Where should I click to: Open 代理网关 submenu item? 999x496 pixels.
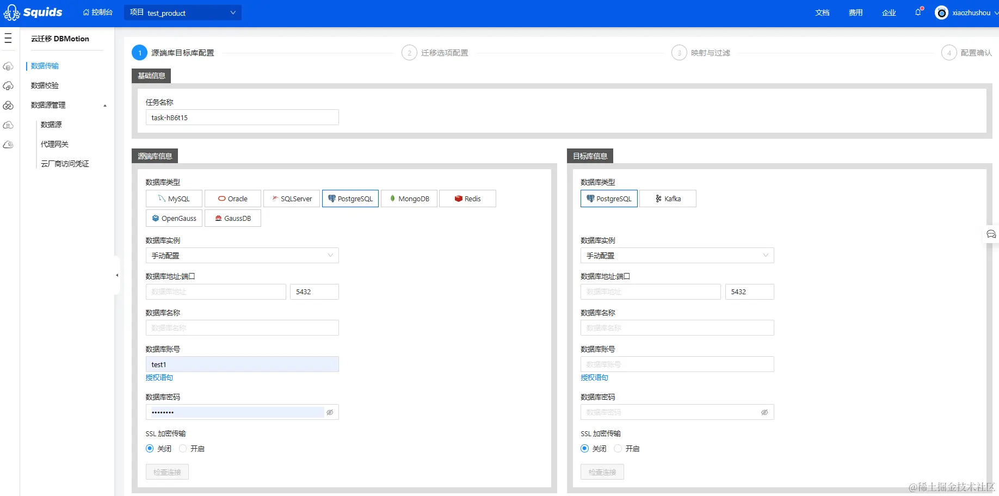coord(54,144)
